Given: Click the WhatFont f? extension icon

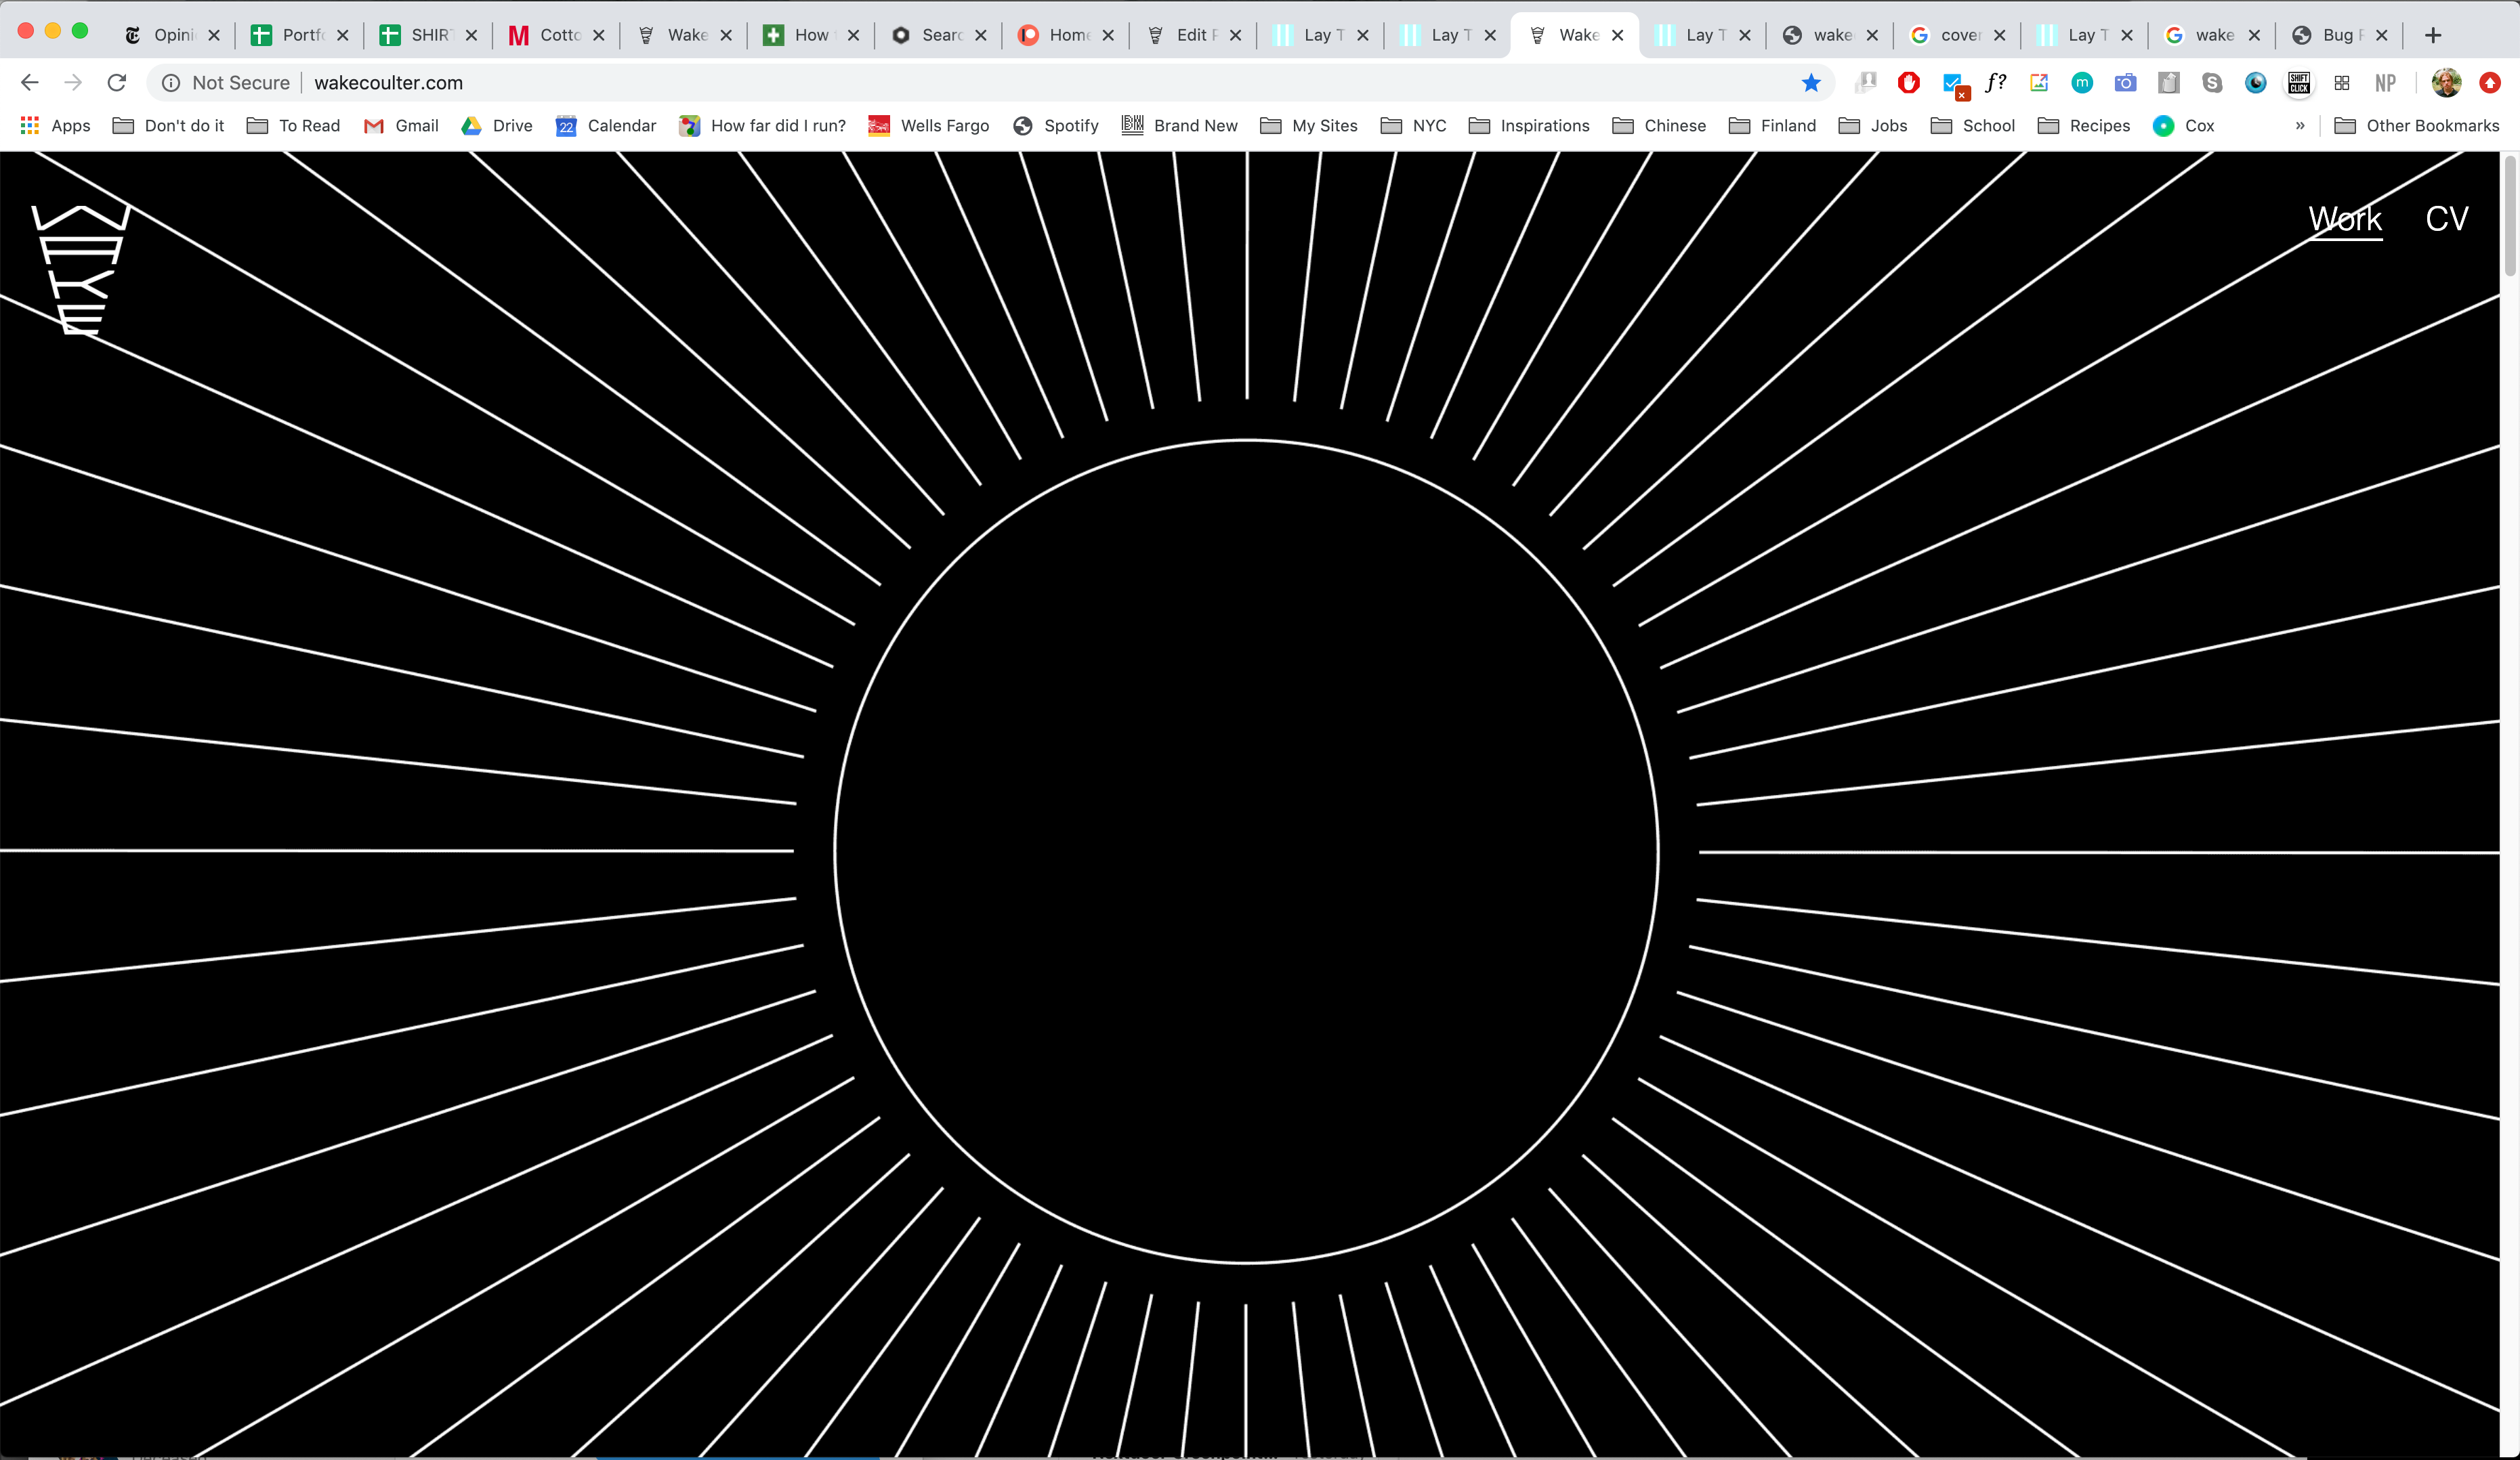Looking at the screenshot, I should click(x=1995, y=83).
